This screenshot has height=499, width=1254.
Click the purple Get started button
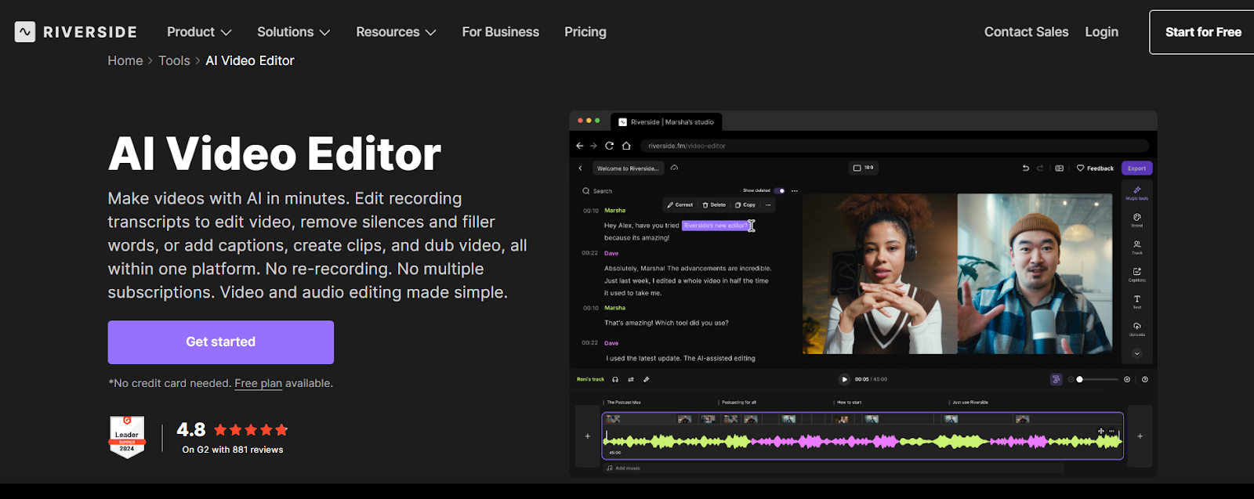(221, 342)
